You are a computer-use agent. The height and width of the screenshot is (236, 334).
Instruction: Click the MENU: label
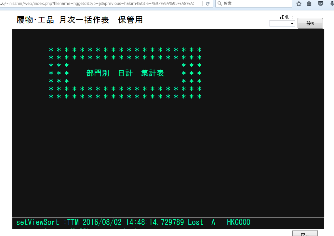tap(286, 17)
